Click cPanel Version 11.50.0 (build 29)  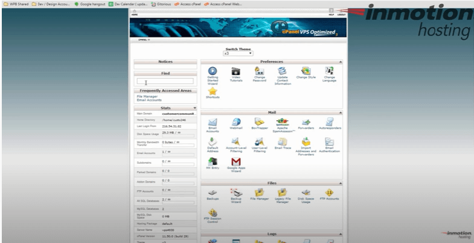(x=176, y=236)
